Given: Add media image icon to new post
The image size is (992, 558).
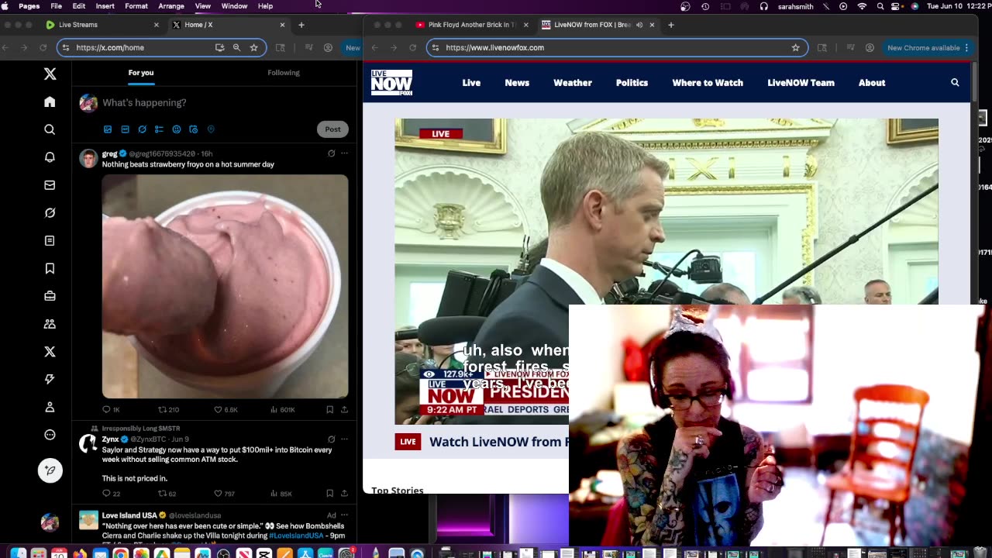Looking at the screenshot, I should tap(108, 129).
